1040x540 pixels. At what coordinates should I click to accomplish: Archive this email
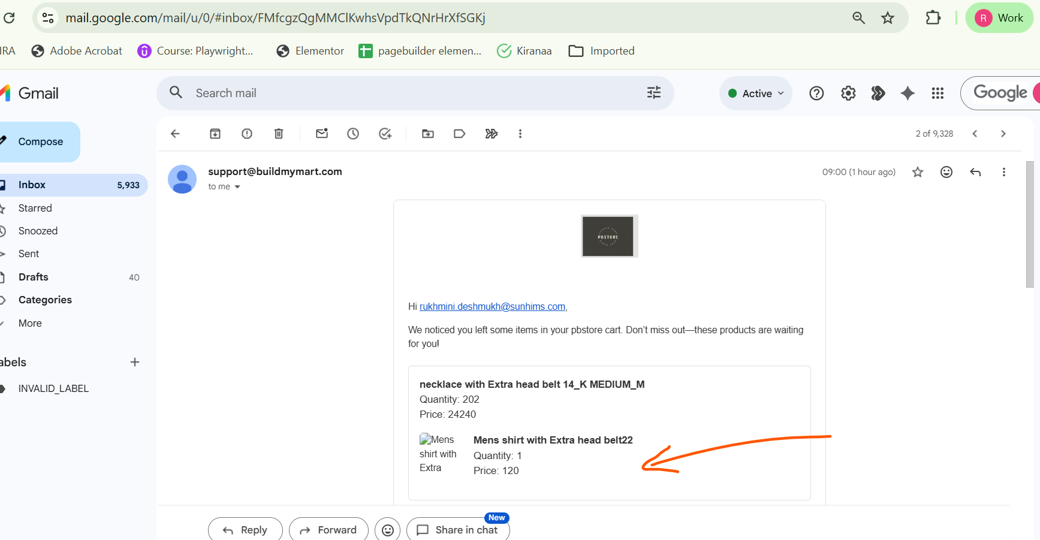pyautogui.click(x=215, y=134)
